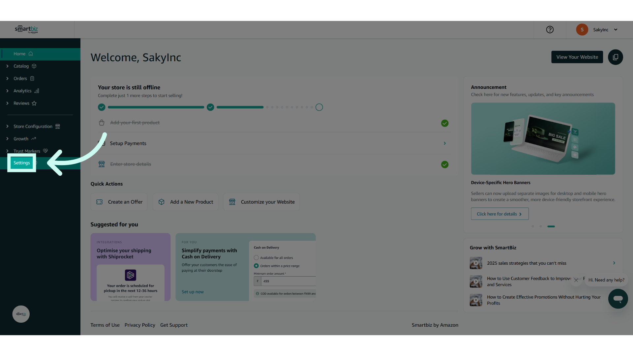
Task: Open Settings in the sidebar
Action: pyautogui.click(x=22, y=163)
